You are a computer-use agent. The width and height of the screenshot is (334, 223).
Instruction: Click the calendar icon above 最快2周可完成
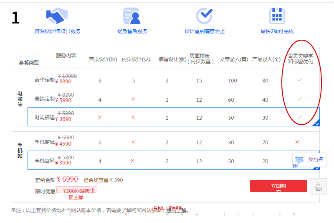point(277,16)
